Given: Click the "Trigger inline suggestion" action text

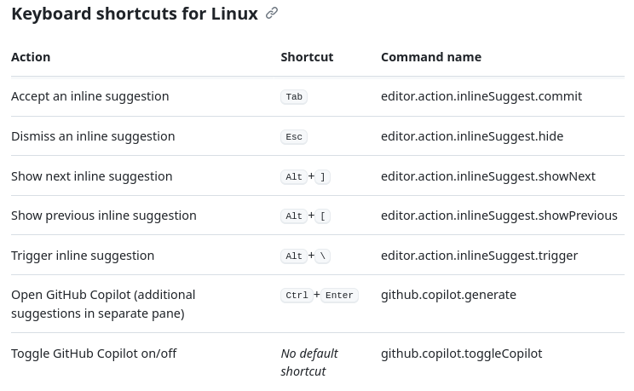Looking at the screenshot, I should point(83,256).
